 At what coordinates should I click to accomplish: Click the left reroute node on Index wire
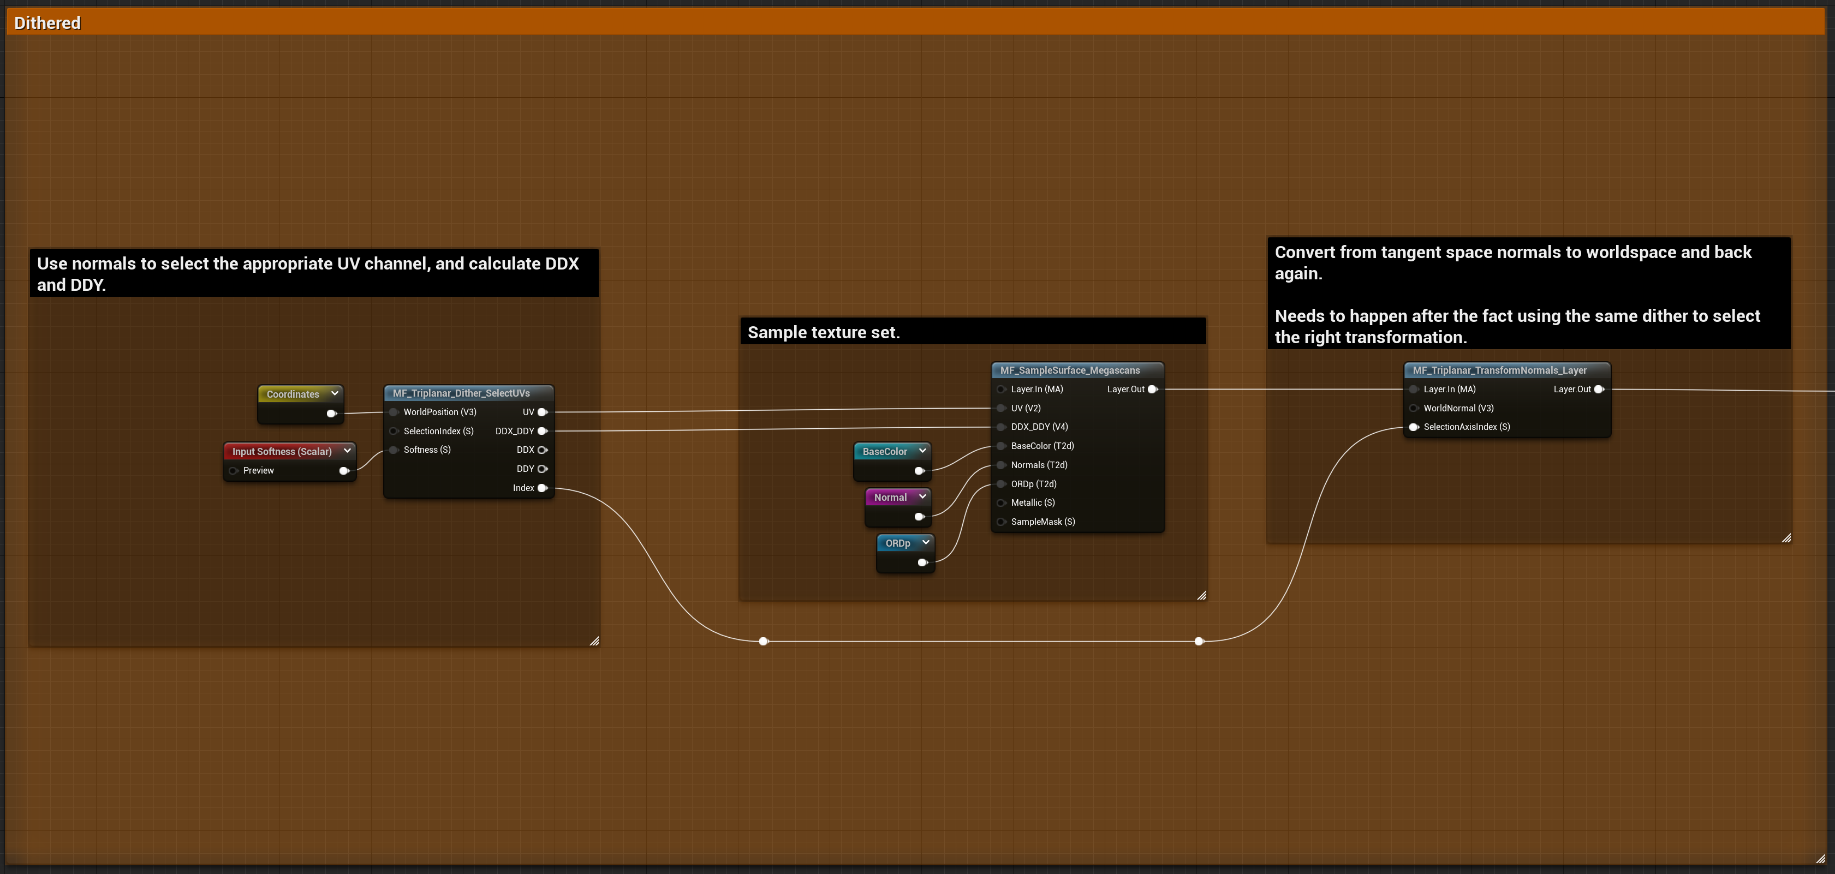[764, 642]
